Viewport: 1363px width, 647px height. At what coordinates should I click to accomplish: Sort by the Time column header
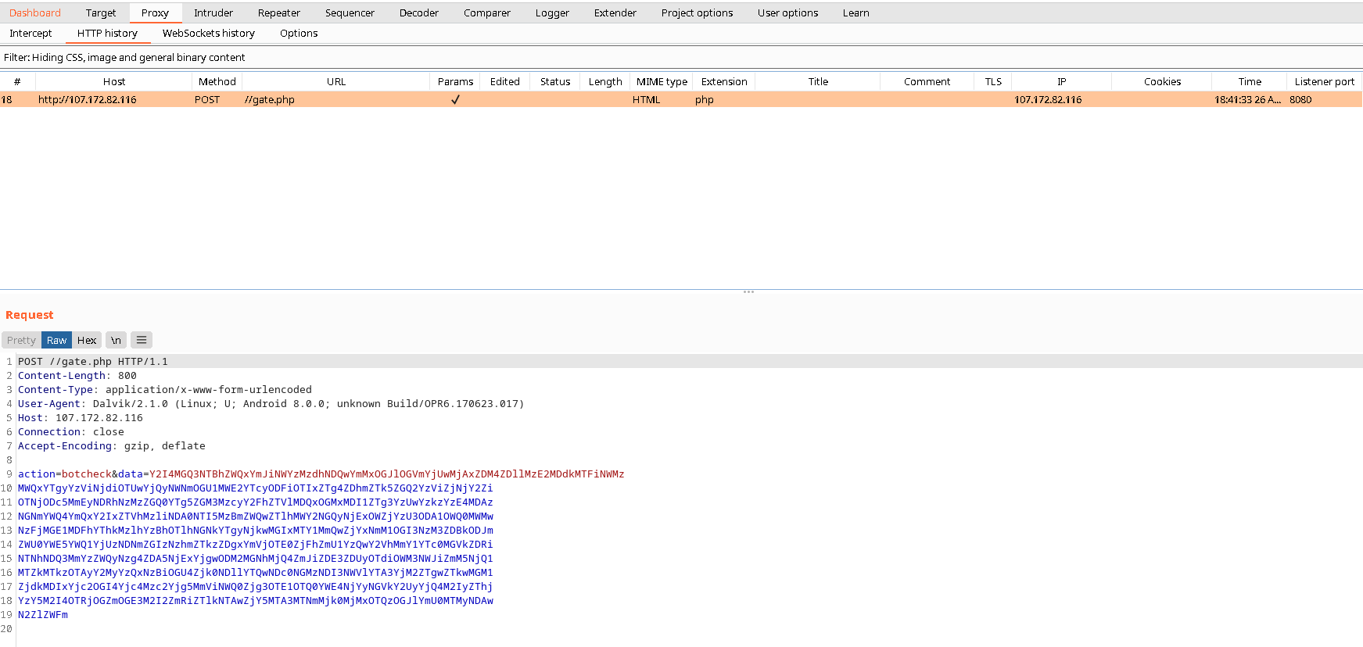click(1250, 81)
